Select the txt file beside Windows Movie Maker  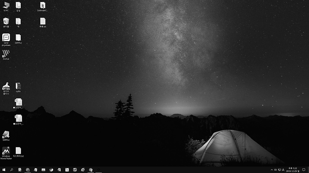click(x=18, y=152)
